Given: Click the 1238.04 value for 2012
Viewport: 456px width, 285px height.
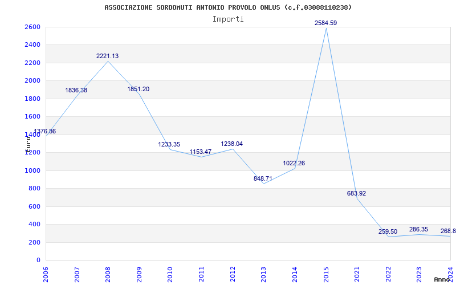Looking at the screenshot, I should click(x=231, y=144).
